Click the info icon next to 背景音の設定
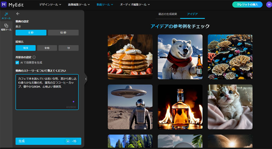This screenshot has height=149, width=272. (x=34, y=57)
